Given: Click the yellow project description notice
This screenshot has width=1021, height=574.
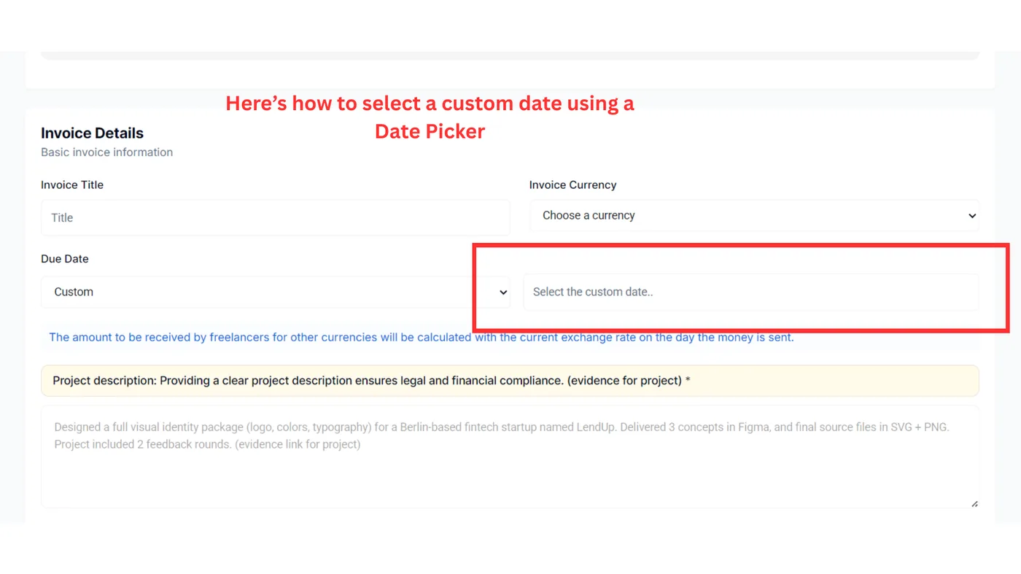Looking at the screenshot, I should (510, 381).
